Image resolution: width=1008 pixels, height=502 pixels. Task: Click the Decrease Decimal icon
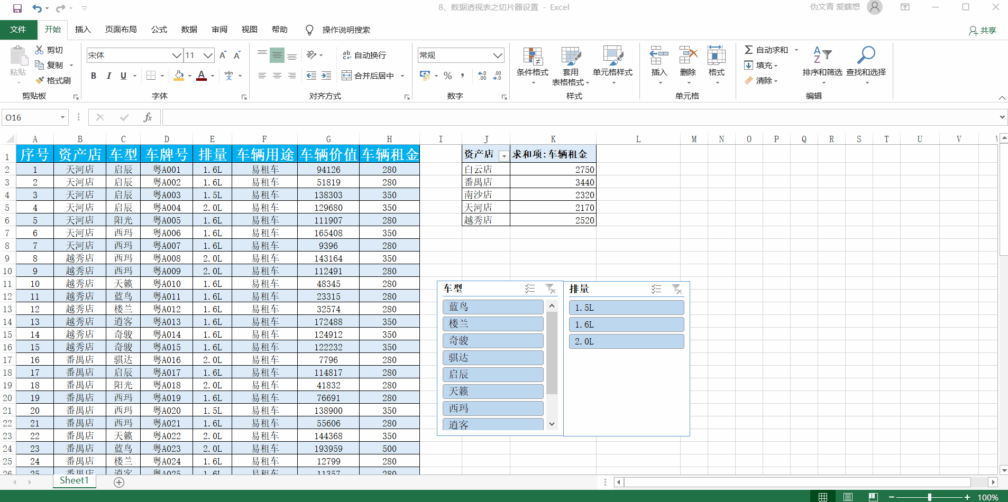(x=497, y=76)
